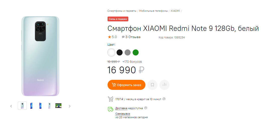This screenshot has width=272, height=122.
Task: Click the orange star rating icon
Action: click(109, 37)
